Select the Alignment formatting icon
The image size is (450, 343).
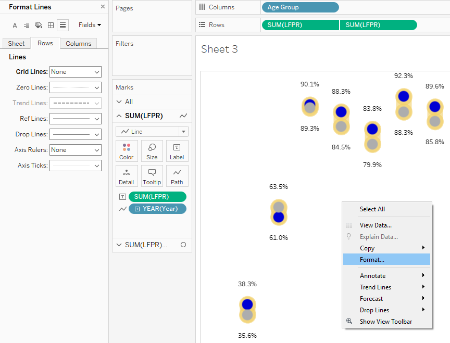tap(27, 25)
